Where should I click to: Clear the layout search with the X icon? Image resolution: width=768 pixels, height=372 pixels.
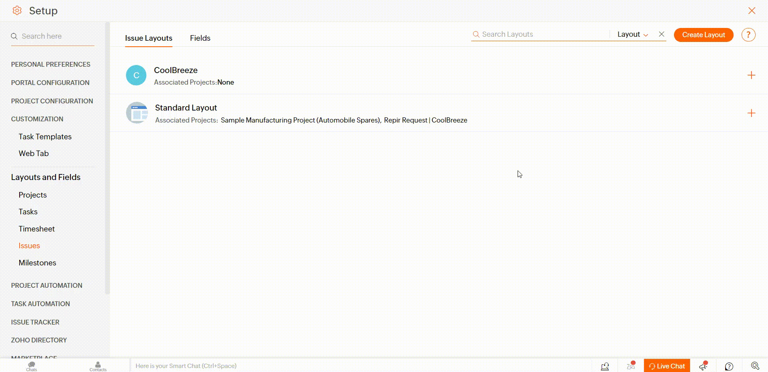pyautogui.click(x=662, y=34)
